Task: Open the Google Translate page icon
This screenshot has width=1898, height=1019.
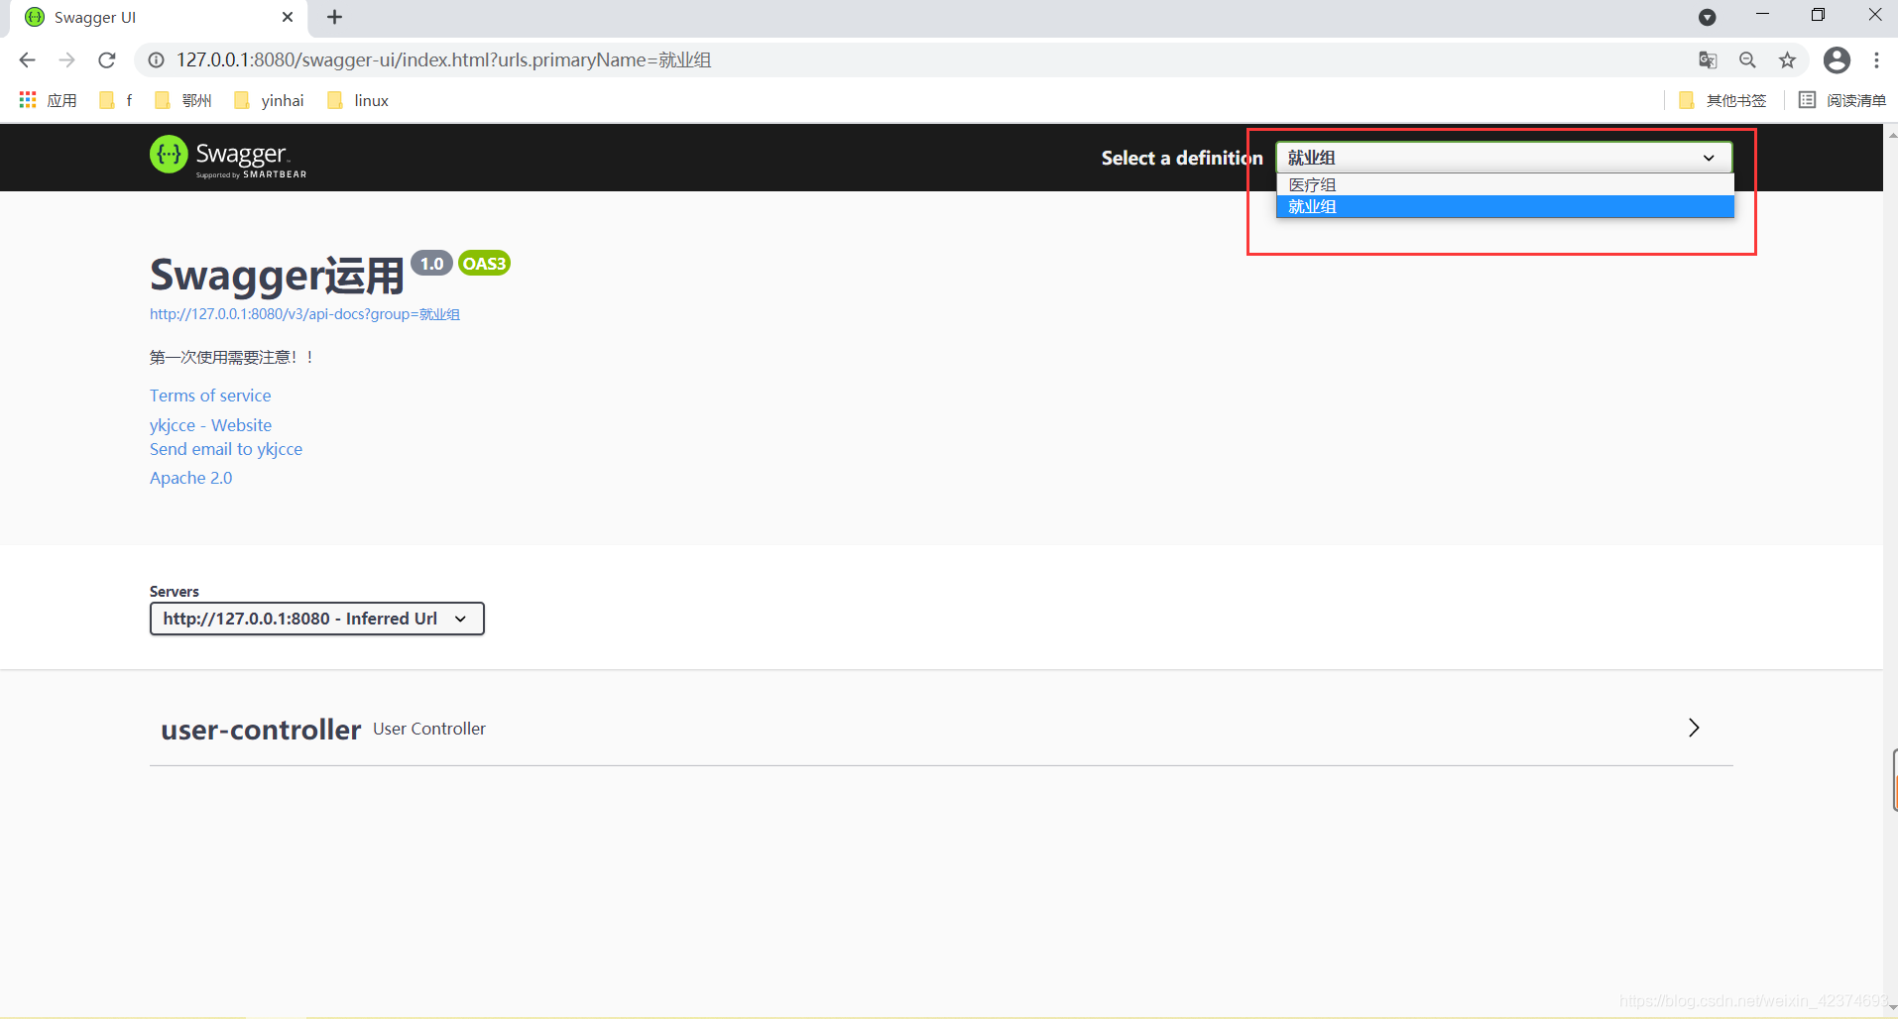Action: click(x=1708, y=60)
